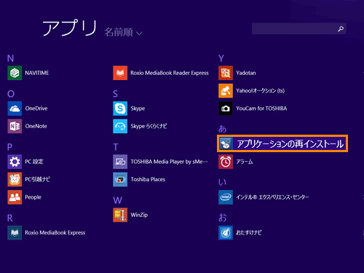
Task: Launch the Toshiba Places icon
Action: (x=120, y=179)
